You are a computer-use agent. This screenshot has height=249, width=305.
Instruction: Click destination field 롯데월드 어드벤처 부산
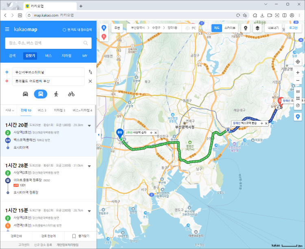click(x=48, y=81)
